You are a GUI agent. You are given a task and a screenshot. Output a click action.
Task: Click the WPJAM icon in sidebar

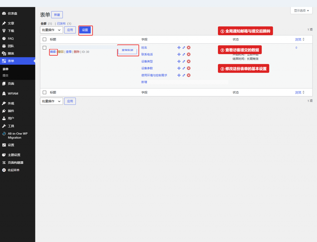(4, 93)
